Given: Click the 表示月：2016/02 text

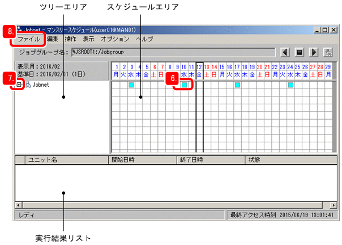Looking at the screenshot, I should pyautogui.click(x=39, y=67).
